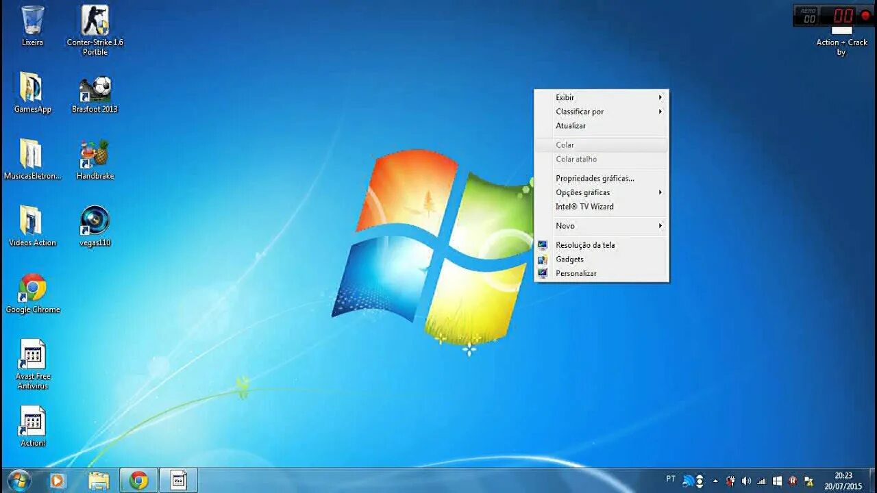Click the red 00 recorder counter
The width and height of the screenshot is (877, 493).
843,16
